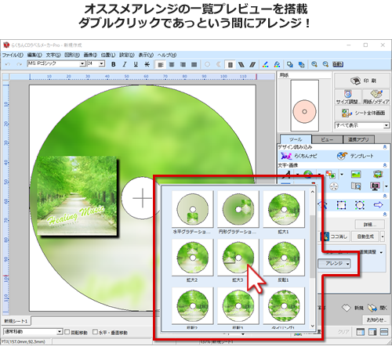Toggle italic text formatting

(125, 64)
